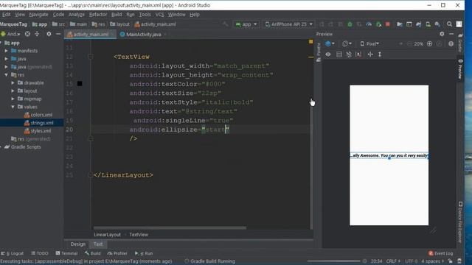This screenshot has height=265, width=472.
Task: Click the green Debug app bug icon
Action: 350,24
